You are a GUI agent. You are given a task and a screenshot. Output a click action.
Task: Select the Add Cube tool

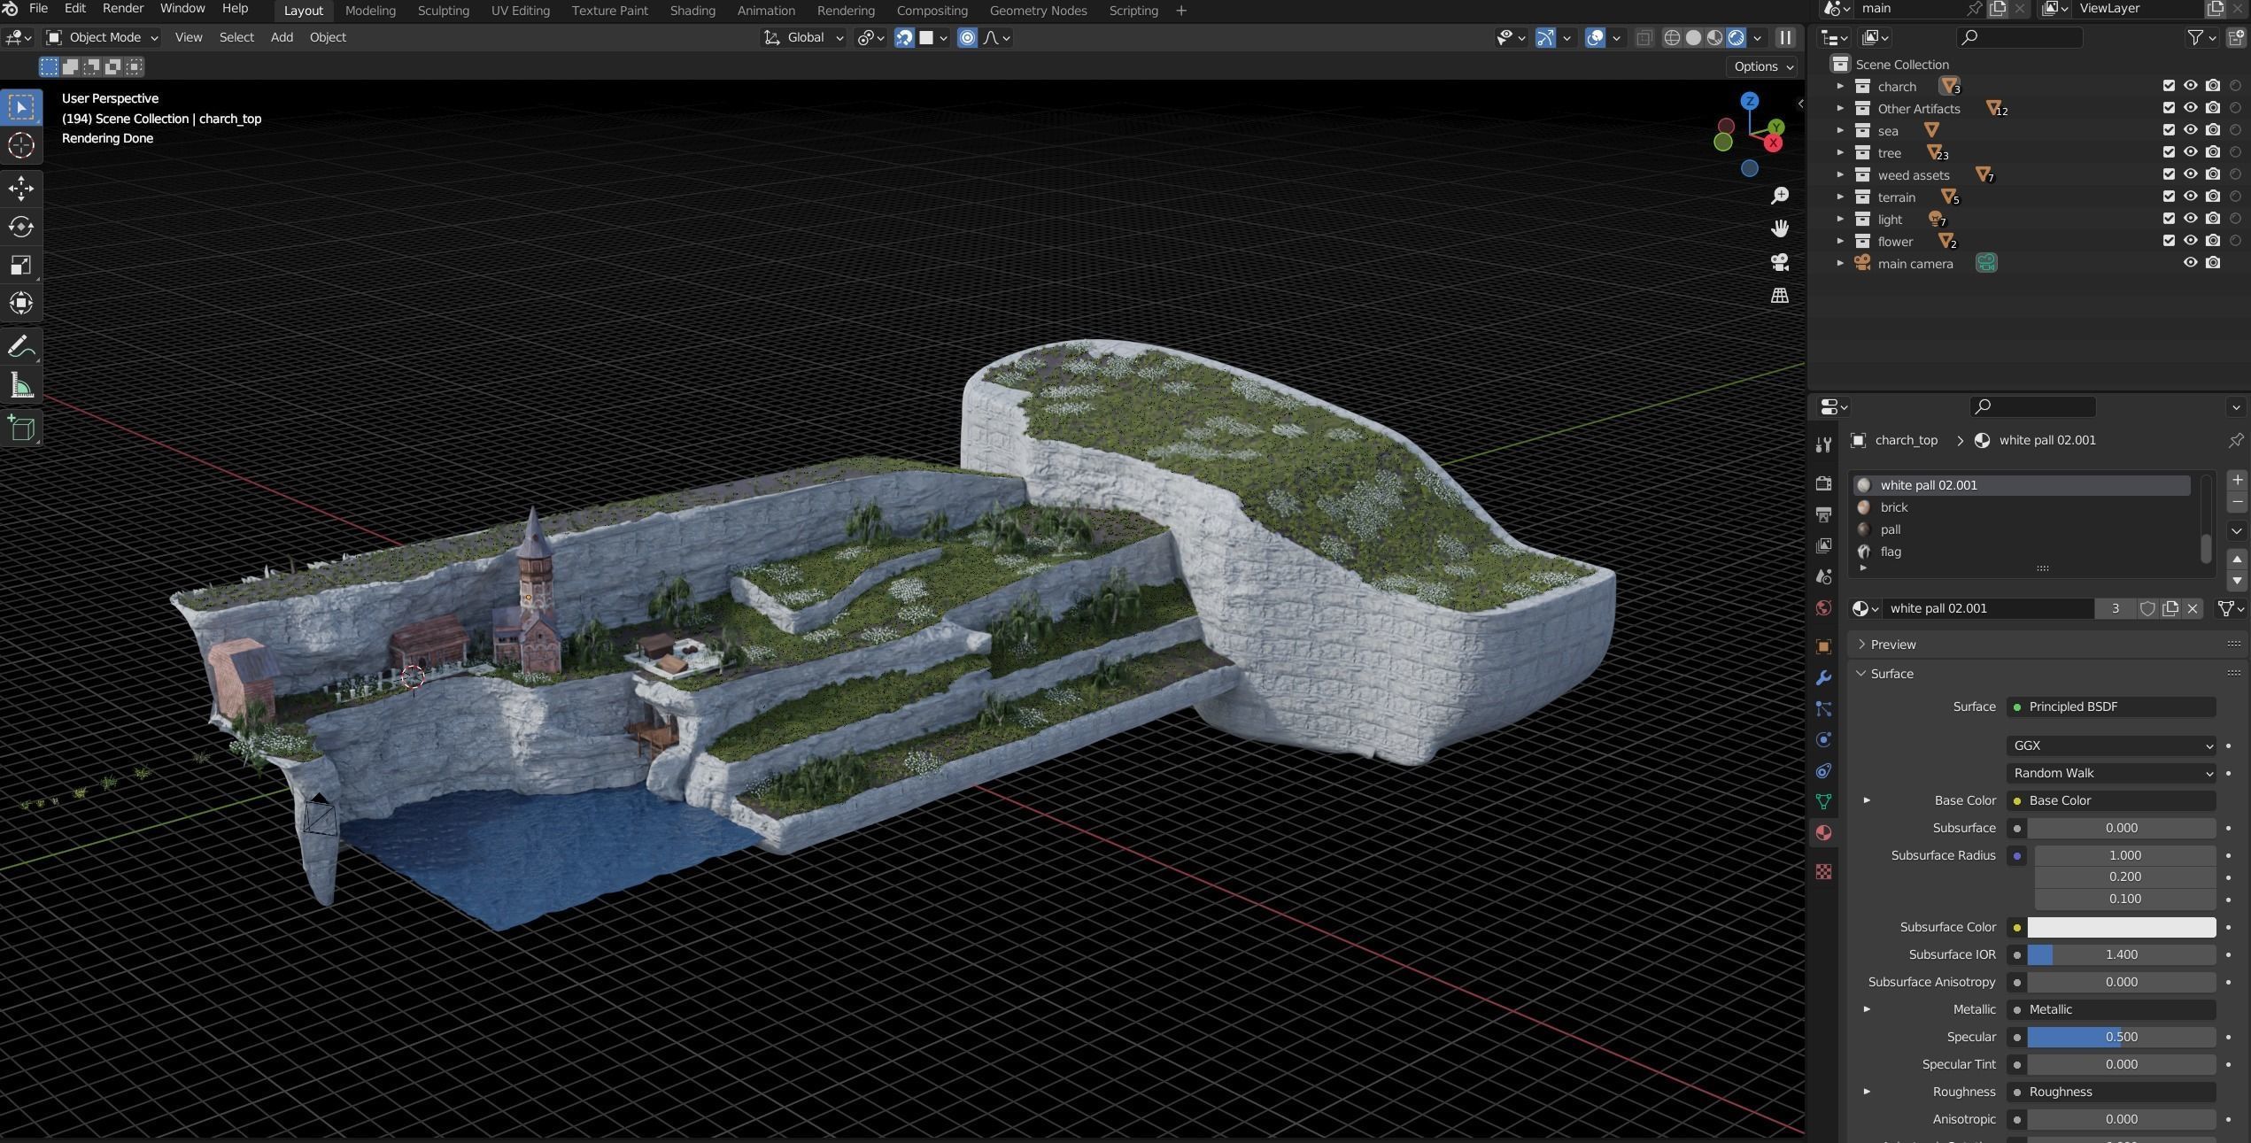tap(21, 429)
